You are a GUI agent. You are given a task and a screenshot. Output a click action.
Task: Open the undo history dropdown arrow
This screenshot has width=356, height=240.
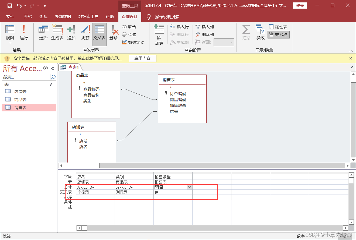tap(25, 6)
